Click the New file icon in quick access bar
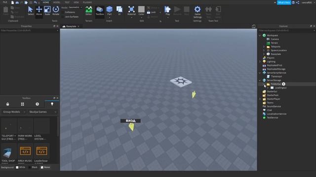 (12, 2)
